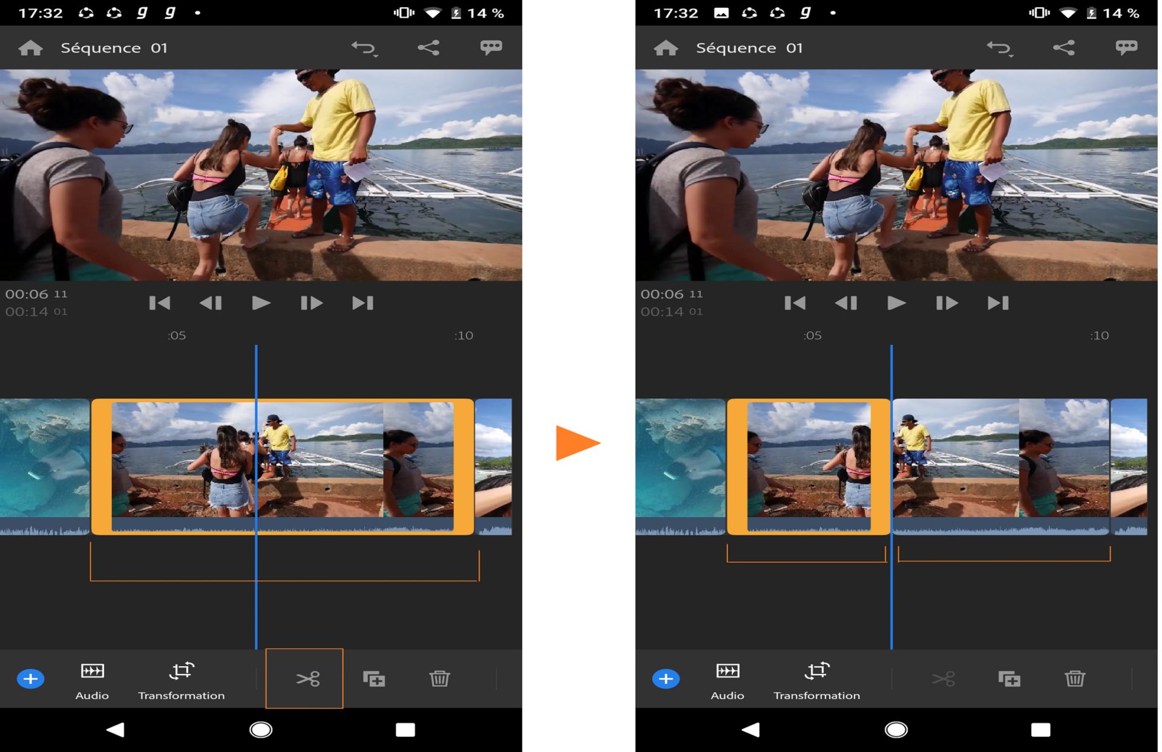
Task: Tap undo arrow dropdown in left screen
Action: tap(364, 48)
